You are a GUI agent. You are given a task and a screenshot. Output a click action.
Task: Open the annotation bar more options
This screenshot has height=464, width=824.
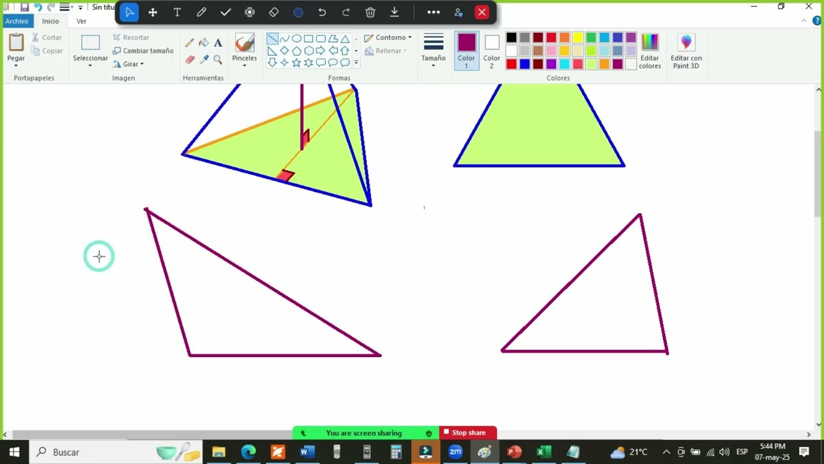click(434, 12)
